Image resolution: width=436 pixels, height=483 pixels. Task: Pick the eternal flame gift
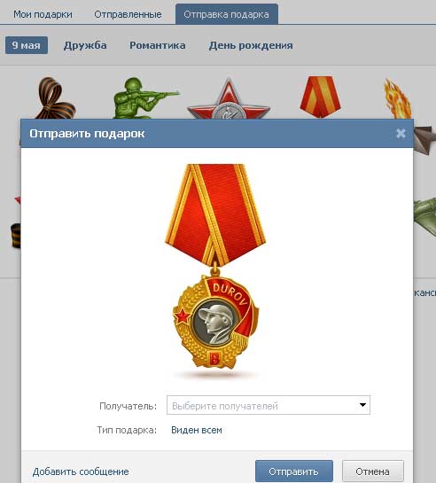[397, 98]
